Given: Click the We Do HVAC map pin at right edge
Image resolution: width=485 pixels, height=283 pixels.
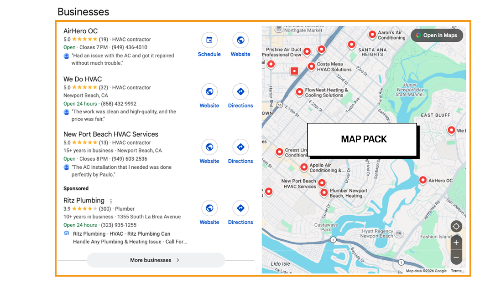Looking at the screenshot, I should (x=451, y=130).
